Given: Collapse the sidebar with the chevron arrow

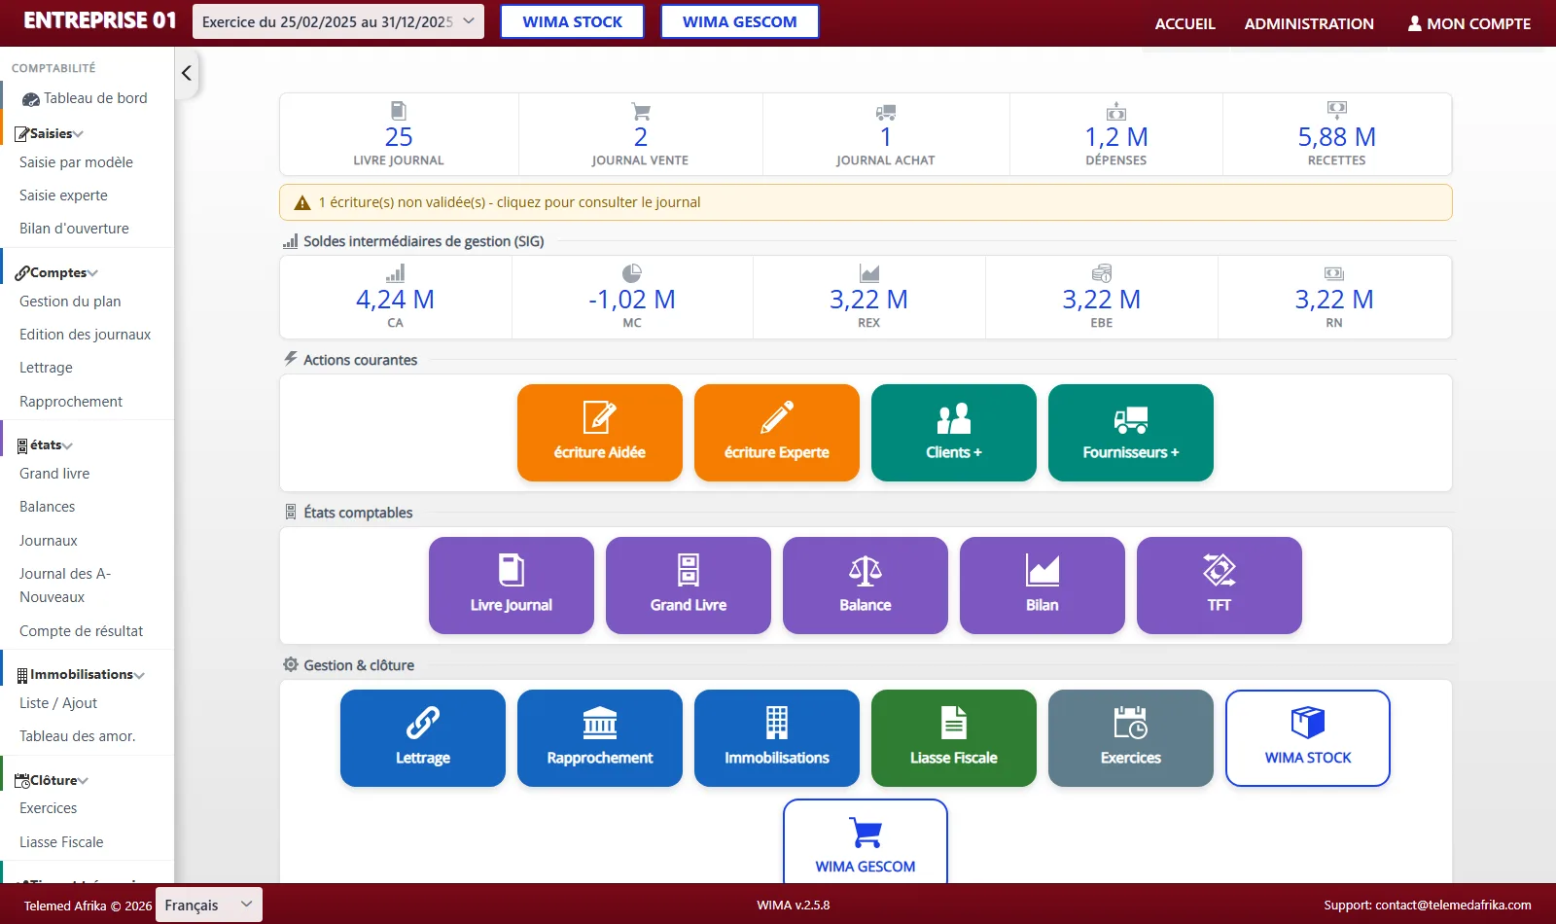Looking at the screenshot, I should click(187, 73).
